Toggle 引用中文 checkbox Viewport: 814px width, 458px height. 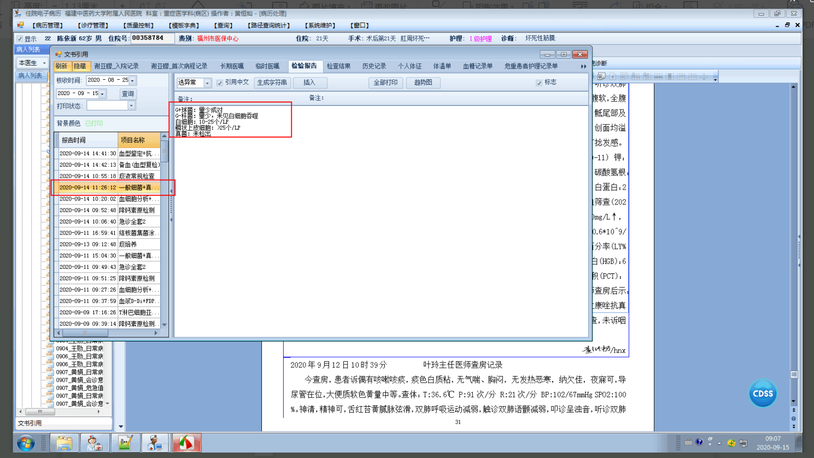coord(220,83)
